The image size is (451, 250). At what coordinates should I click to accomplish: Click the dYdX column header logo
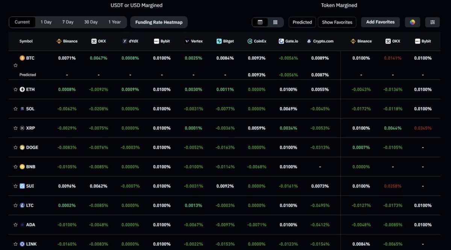(x=124, y=41)
